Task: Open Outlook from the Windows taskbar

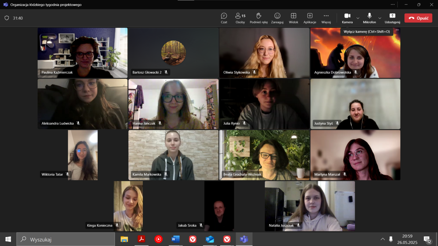Action: [x=210, y=239]
